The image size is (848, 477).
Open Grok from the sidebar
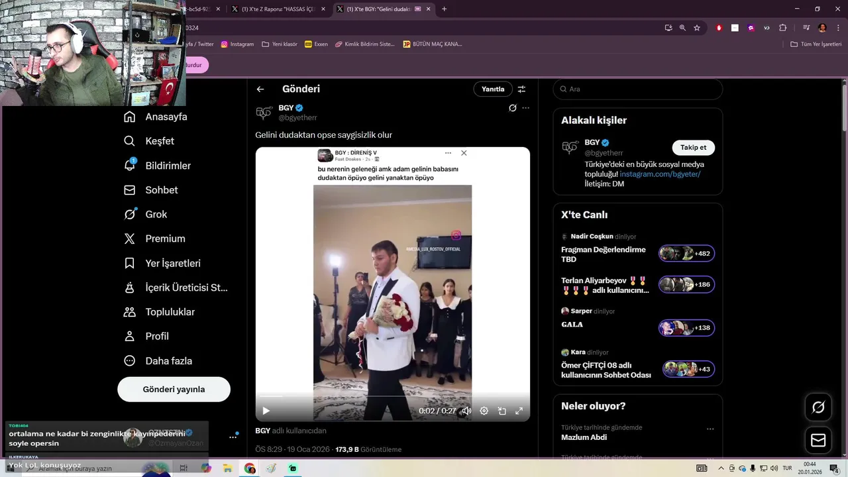pos(145,215)
